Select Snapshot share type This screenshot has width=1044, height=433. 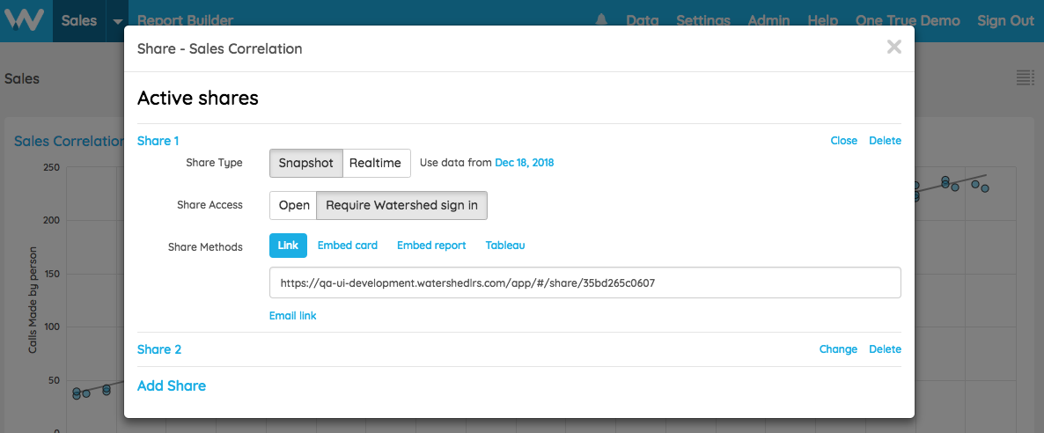coord(306,163)
